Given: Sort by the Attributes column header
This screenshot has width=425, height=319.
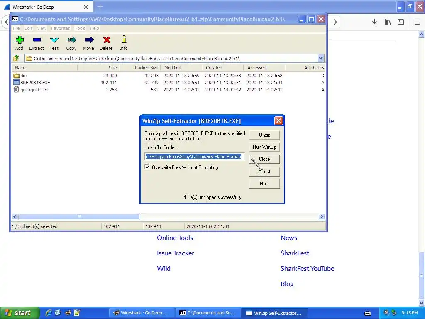Looking at the screenshot, I should (305, 68).
